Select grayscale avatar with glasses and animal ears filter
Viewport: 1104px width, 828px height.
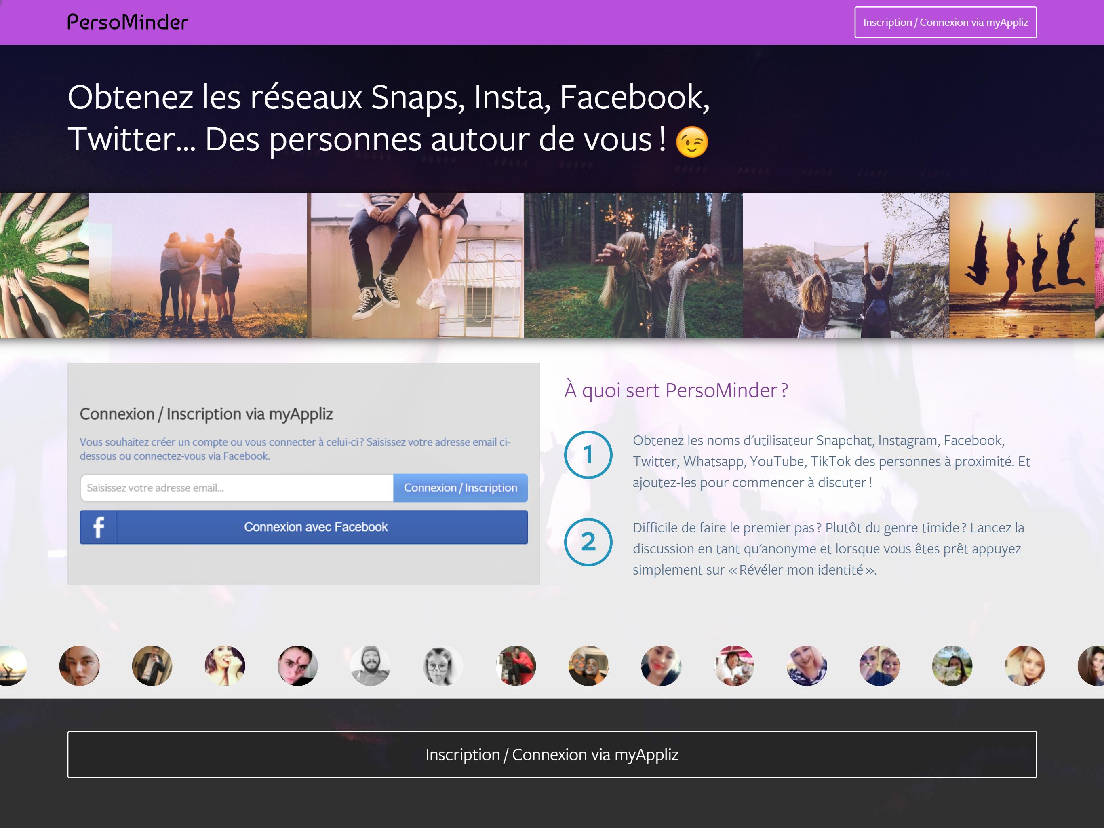tap(443, 666)
